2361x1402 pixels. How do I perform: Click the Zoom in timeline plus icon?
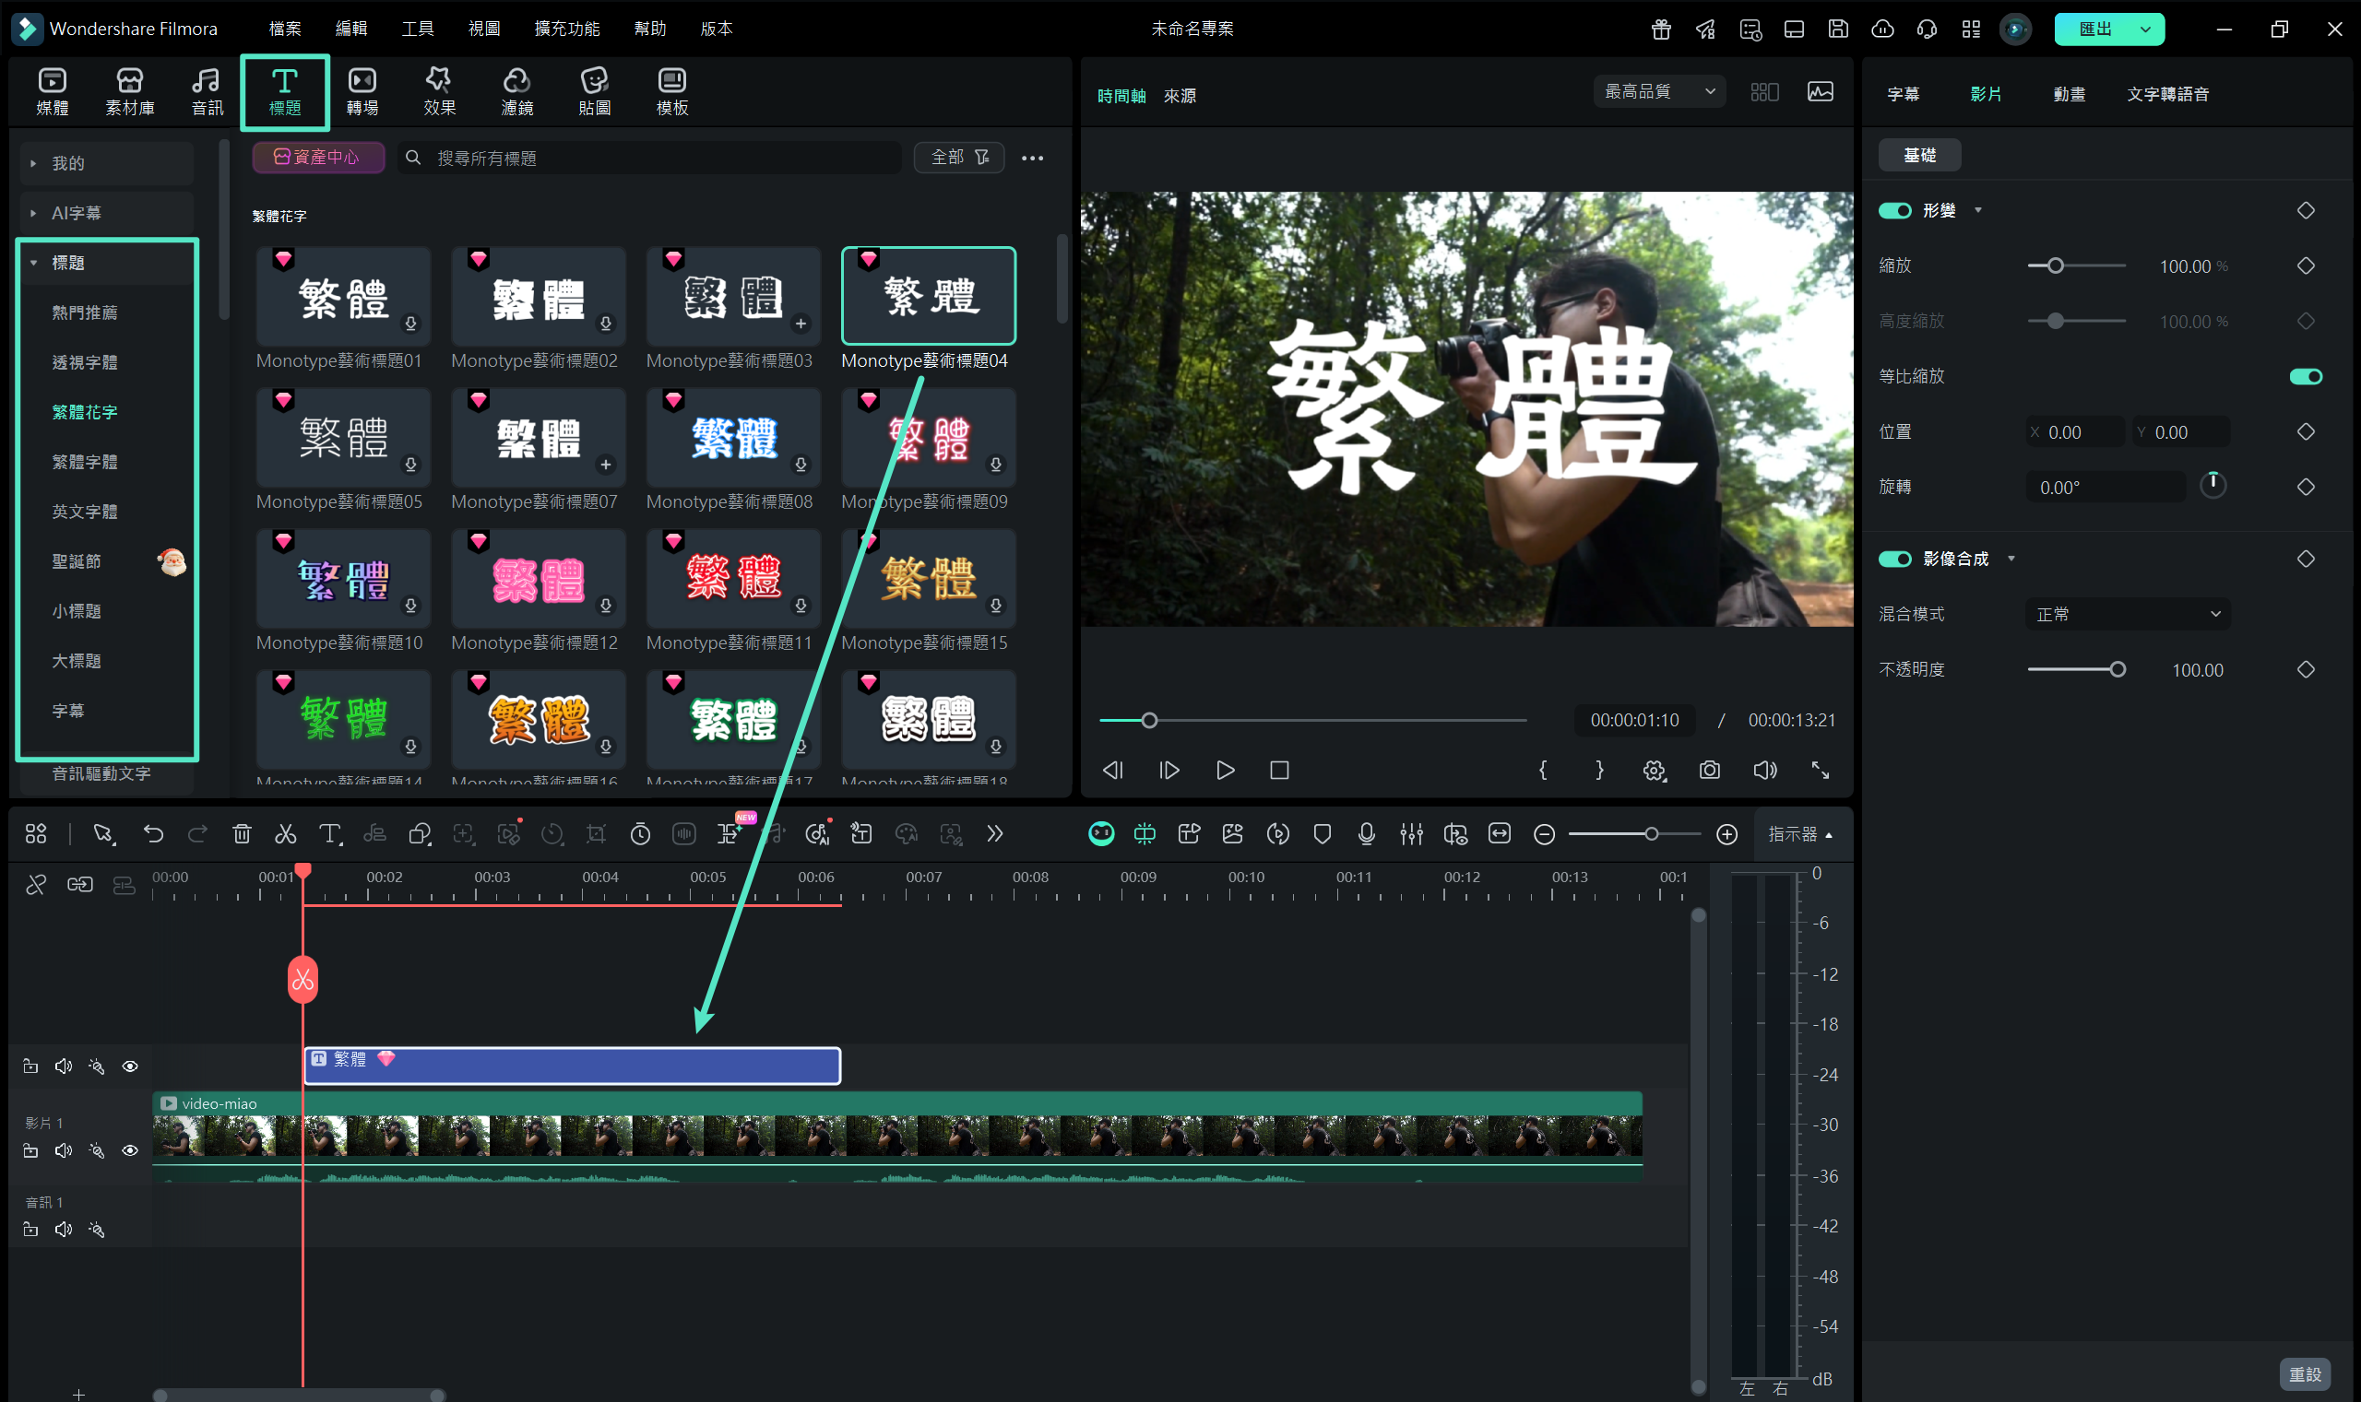pyautogui.click(x=1726, y=834)
